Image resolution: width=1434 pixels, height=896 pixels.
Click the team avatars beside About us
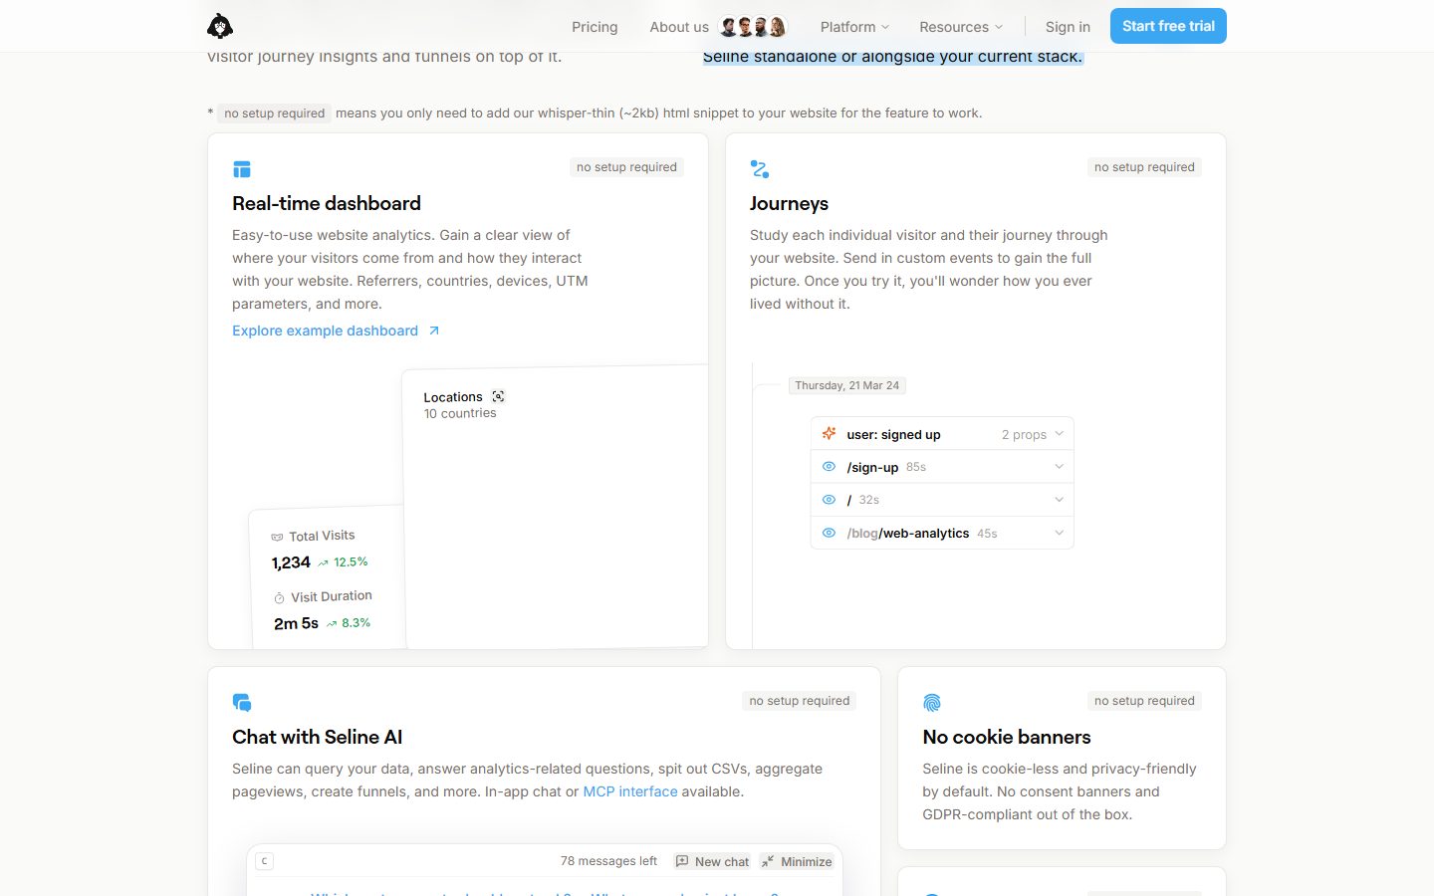[x=753, y=27]
